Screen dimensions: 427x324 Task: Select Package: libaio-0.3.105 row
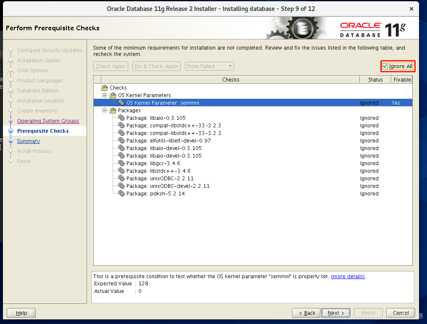tap(253, 118)
